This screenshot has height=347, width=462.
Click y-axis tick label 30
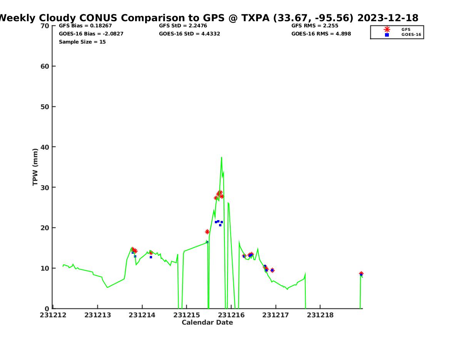coord(45,187)
